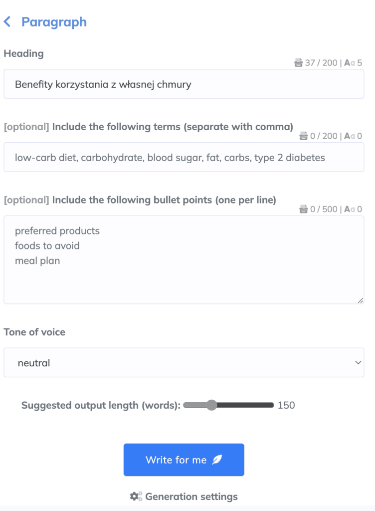Click the output length slider handle
Viewport: 375px width, 511px height.
(x=211, y=405)
